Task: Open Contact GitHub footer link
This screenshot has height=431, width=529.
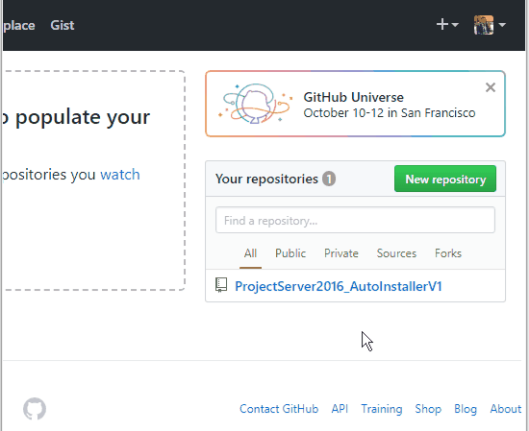Action: click(279, 409)
